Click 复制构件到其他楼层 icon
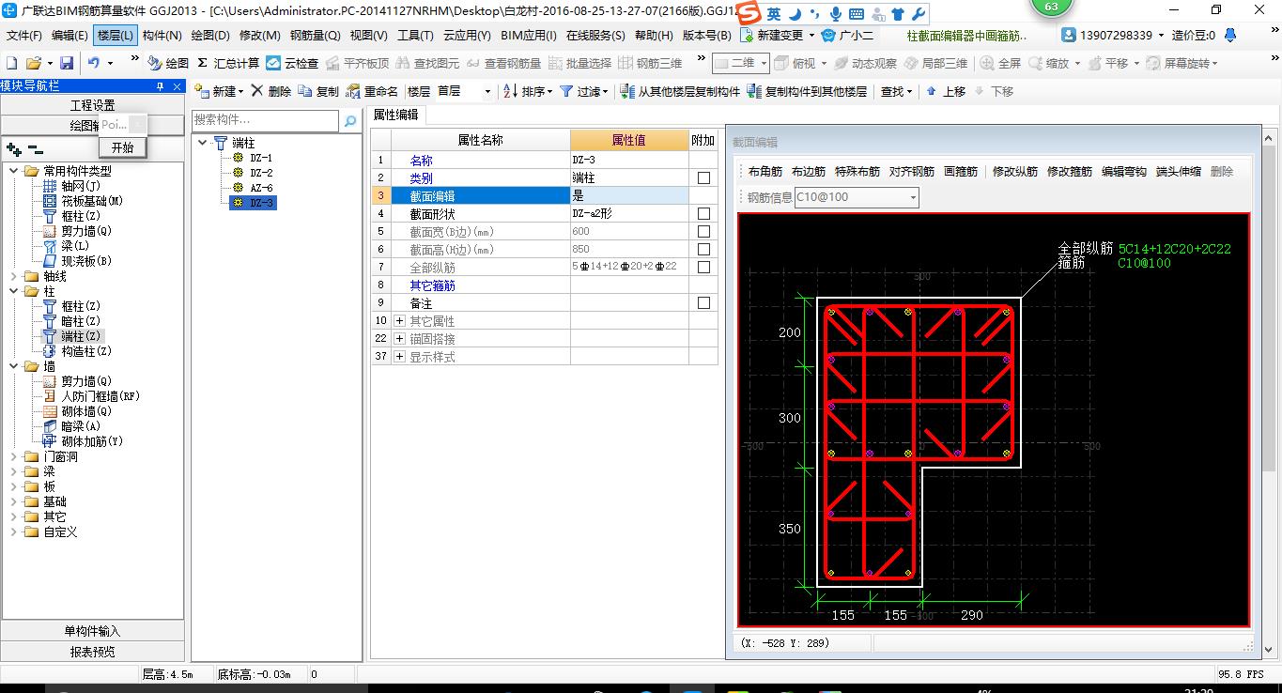Image resolution: width=1282 pixels, height=693 pixels. tap(754, 91)
